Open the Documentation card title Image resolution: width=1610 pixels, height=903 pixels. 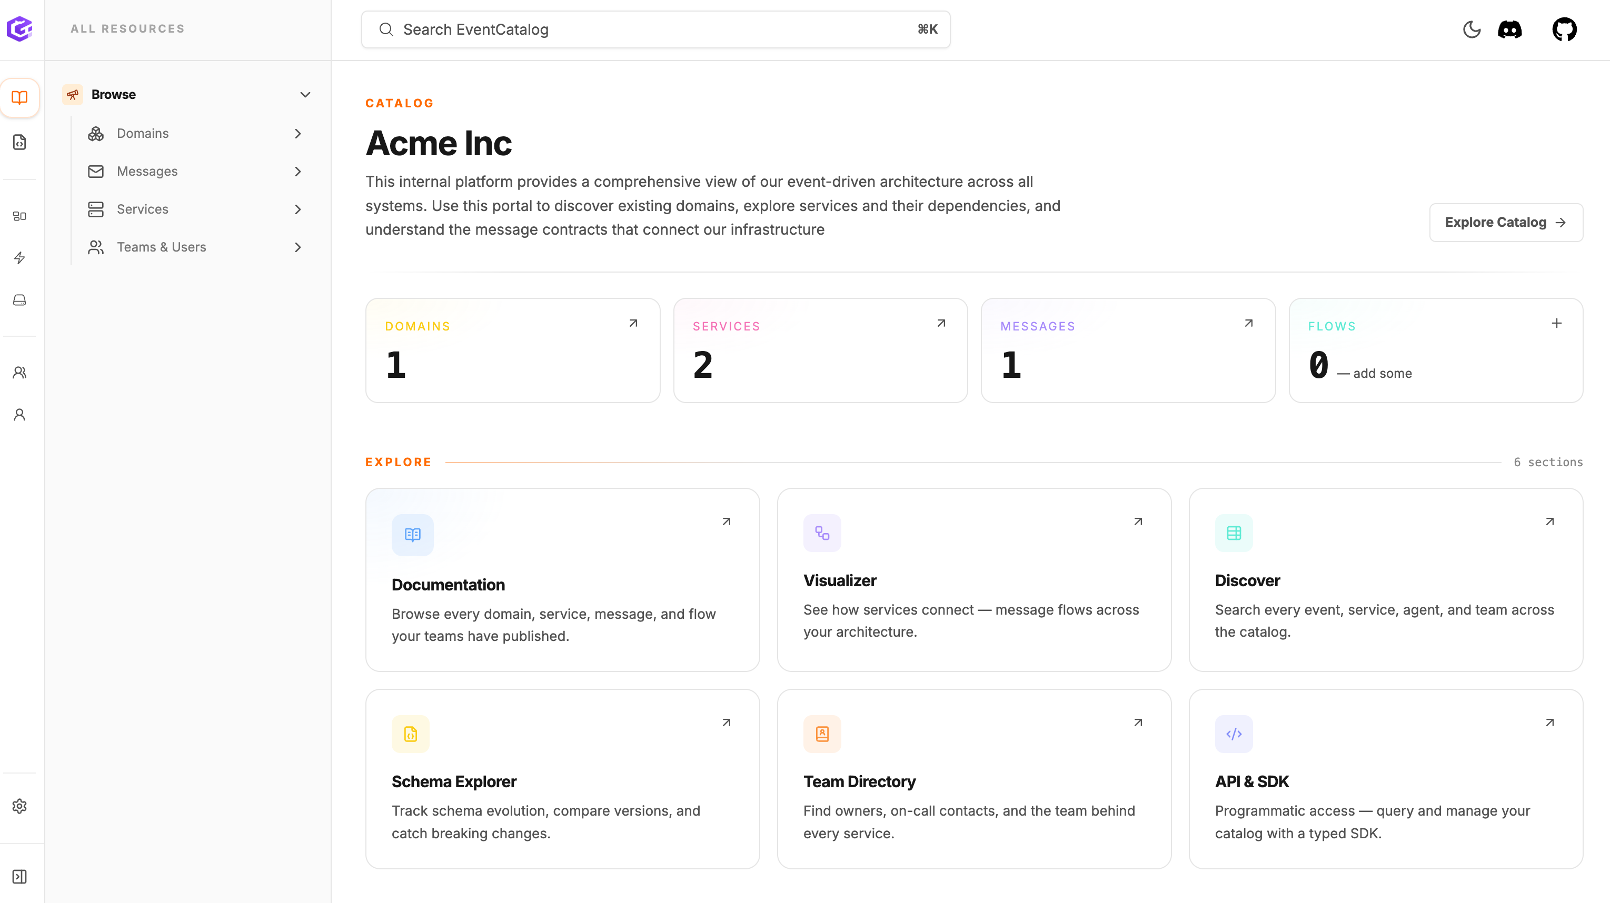pyautogui.click(x=448, y=585)
